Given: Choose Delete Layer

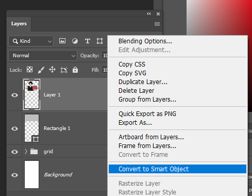Looking at the screenshot, I should [x=136, y=91].
